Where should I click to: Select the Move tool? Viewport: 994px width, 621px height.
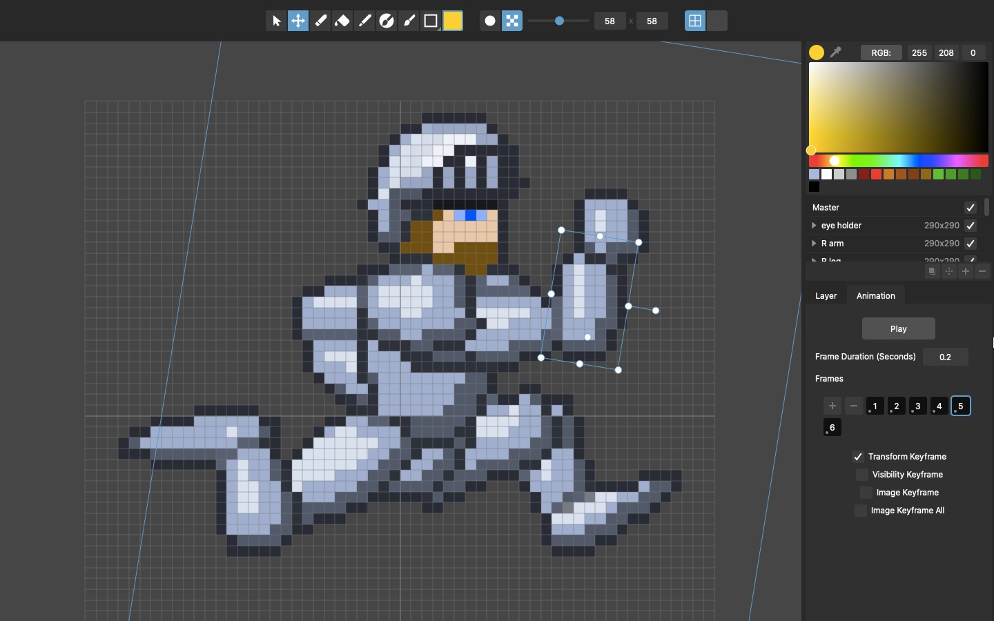point(298,21)
